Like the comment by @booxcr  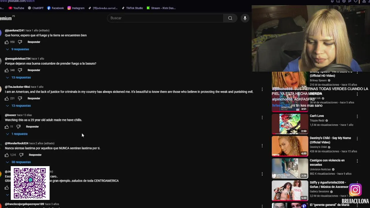(7, 127)
